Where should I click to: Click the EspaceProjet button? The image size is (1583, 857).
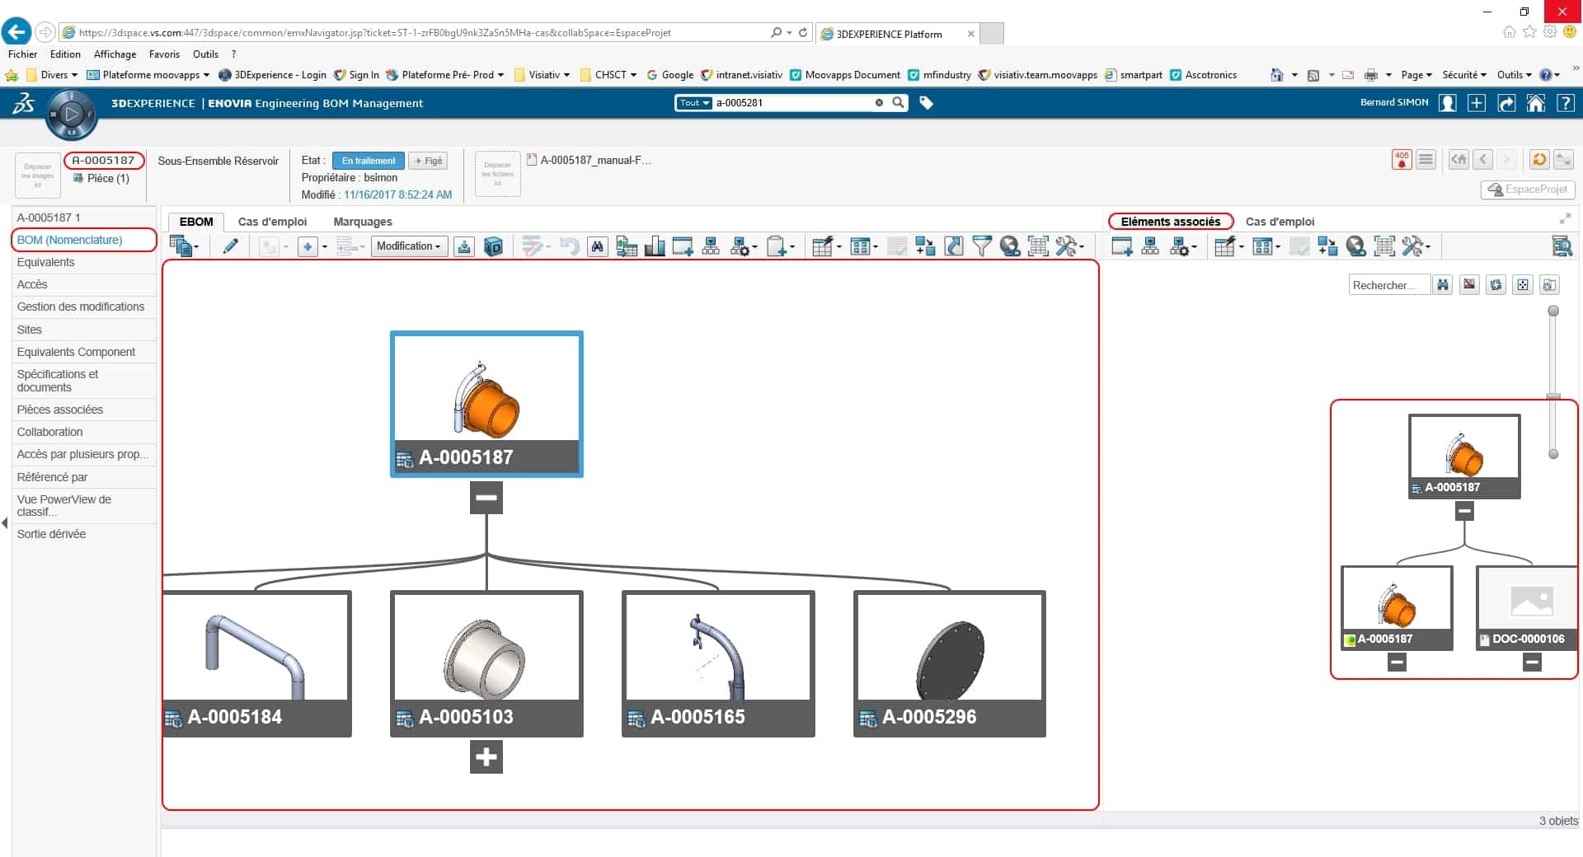tap(1528, 190)
